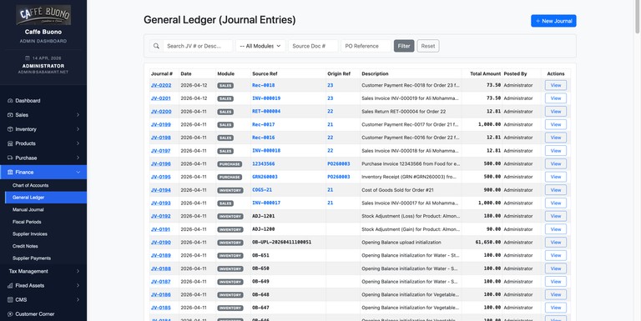The width and height of the screenshot is (641, 321).
Task: Expand the Purchase menu chevron
Action: 78,158
